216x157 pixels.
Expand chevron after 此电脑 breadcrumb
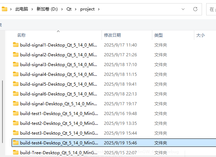tap(32, 9)
